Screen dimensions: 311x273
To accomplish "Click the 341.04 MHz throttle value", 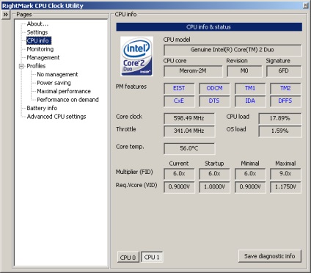I will [189, 131].
